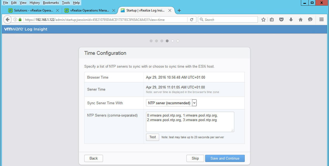Open the Firefox hamburger menu
The width and height of the screenshot is (329, 166).
click(x=322, y=20)
